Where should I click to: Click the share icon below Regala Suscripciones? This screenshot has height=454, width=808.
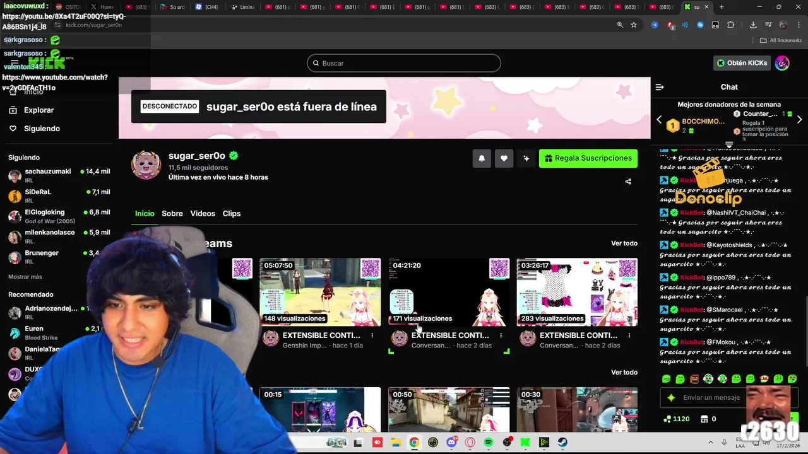point(628,182)
